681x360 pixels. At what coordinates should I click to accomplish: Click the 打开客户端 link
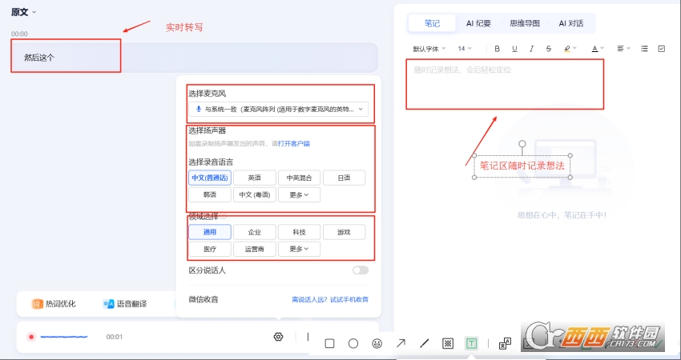tap(294, 143)
